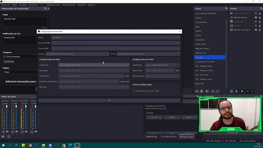
Task: Click the Chave RTMP input field
Action: (116, 49)
